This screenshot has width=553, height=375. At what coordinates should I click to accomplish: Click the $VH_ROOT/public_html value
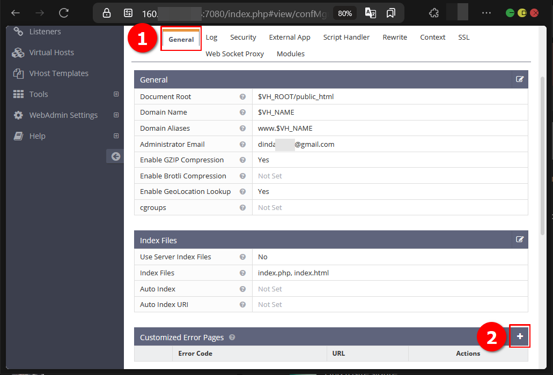(296, 96)
